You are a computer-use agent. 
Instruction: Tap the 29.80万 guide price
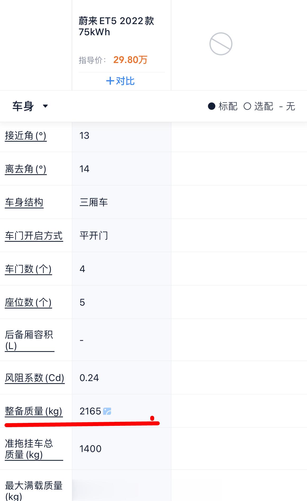[130, 60]
